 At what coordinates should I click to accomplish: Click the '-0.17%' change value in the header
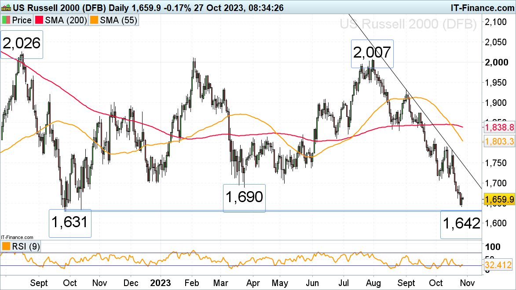point(176,7)
